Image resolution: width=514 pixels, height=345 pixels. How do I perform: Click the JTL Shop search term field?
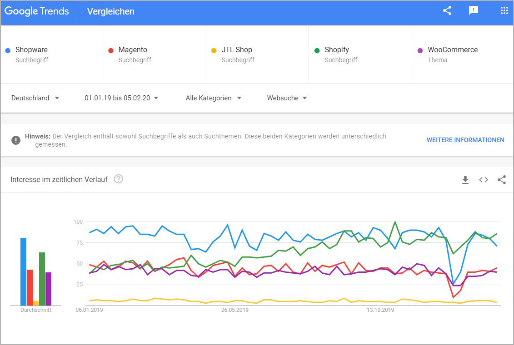pos(237,50)
